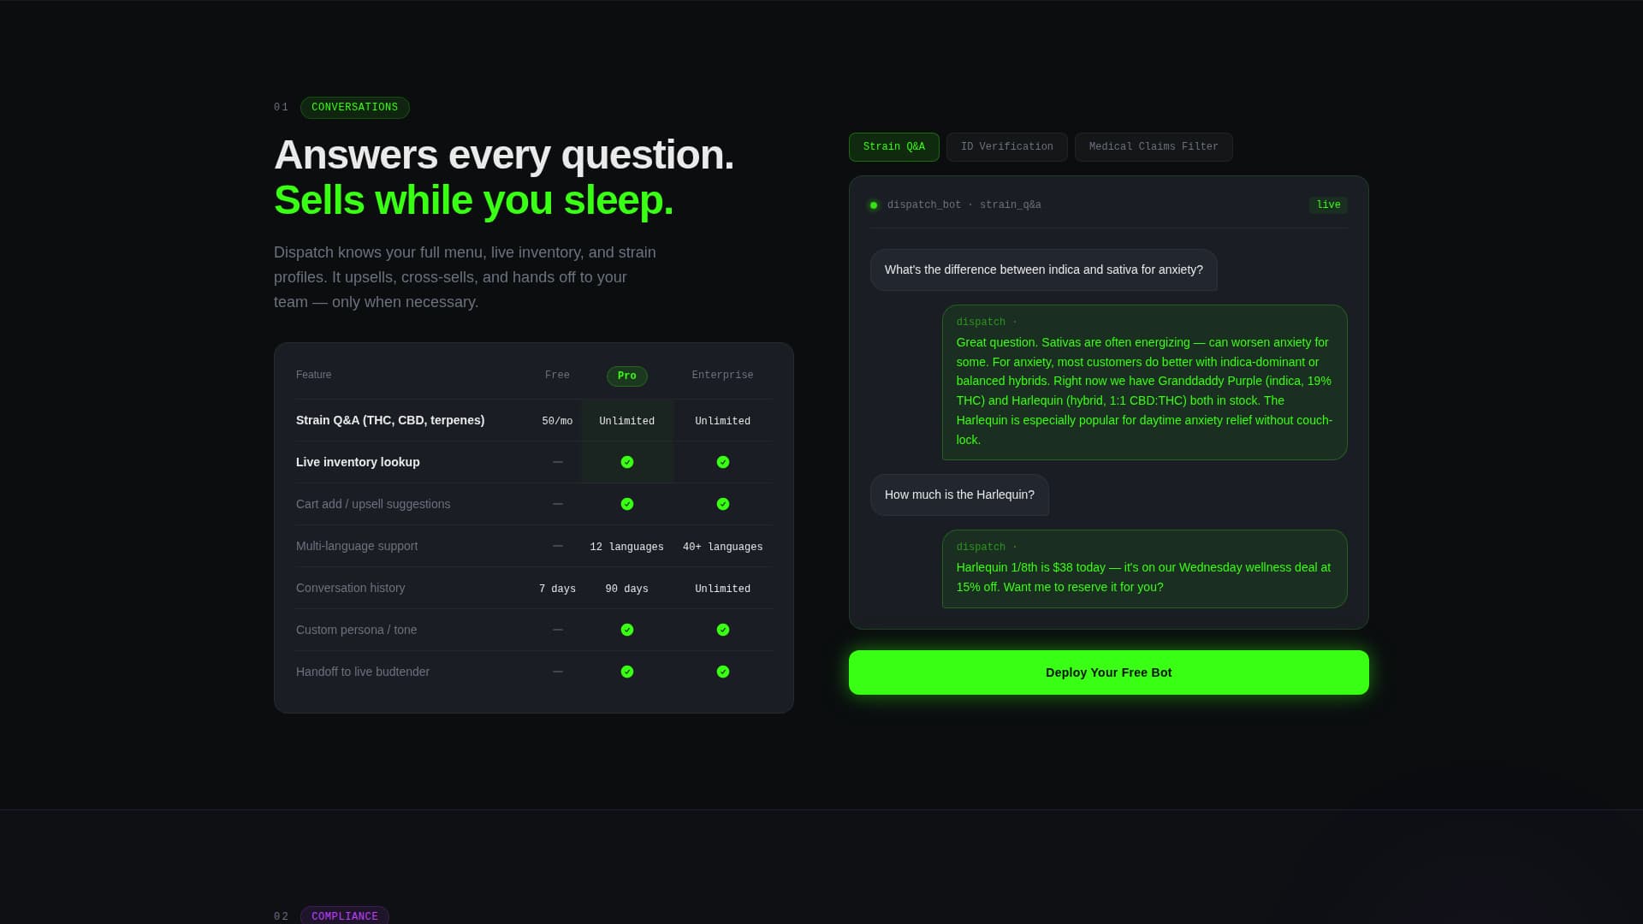The image size is (1643, 924).
Task: Click the Handoff to live budtender Pro checkmark
Action: tap(627, 672)
